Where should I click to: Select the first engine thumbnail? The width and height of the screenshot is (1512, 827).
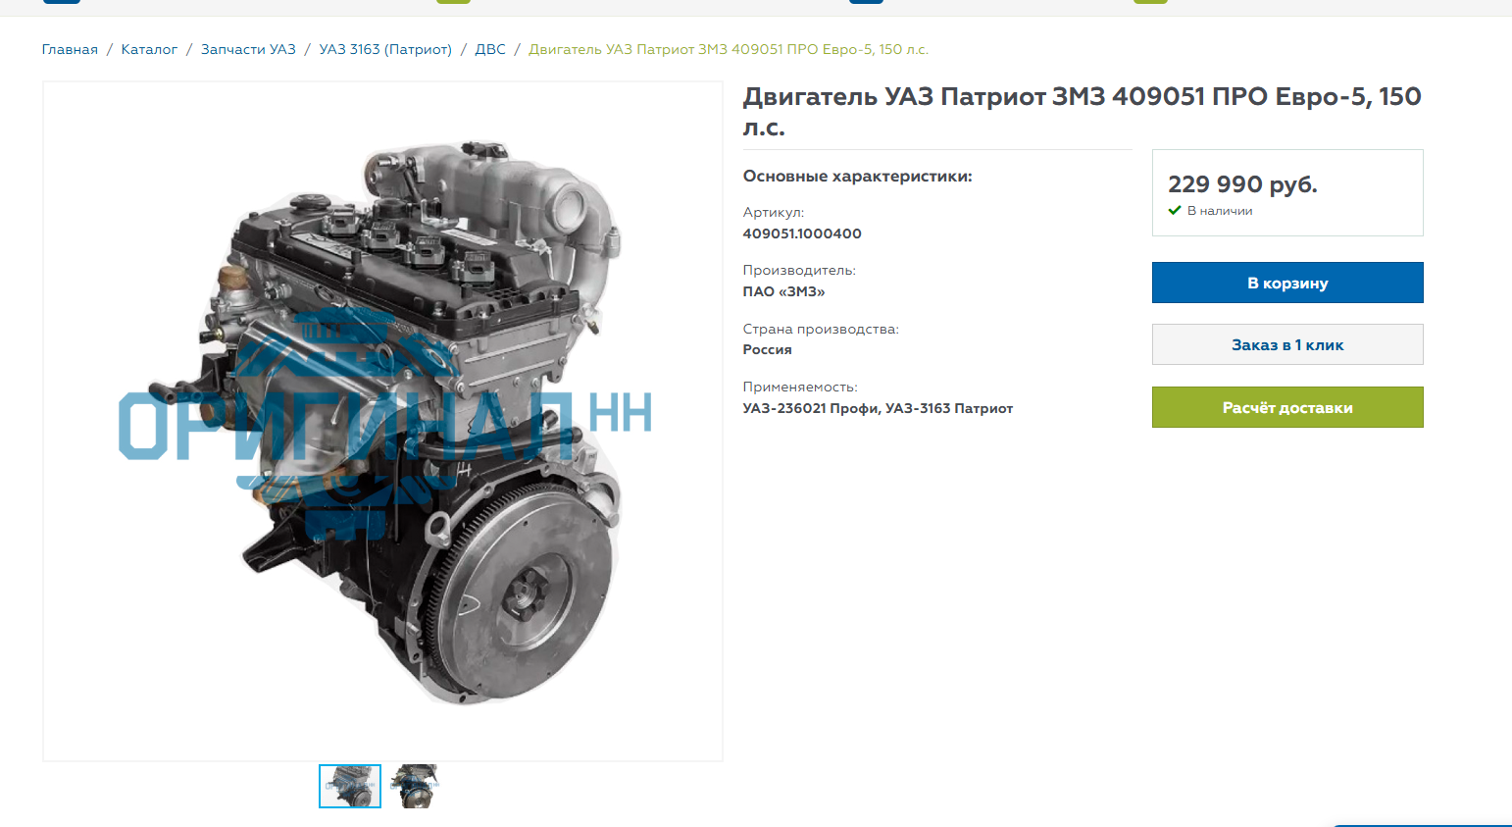[x=350, y=786]
